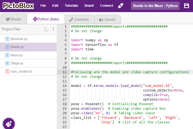Screen dimensions: 193x129
Task: Open Stage.py file
Action: (x=28, y=63)
